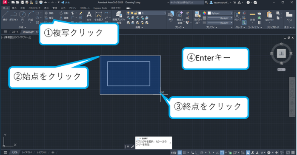This screenshot has height=155, width=297.
Task: Click the command line customize wrench icon
Action: 133,147
